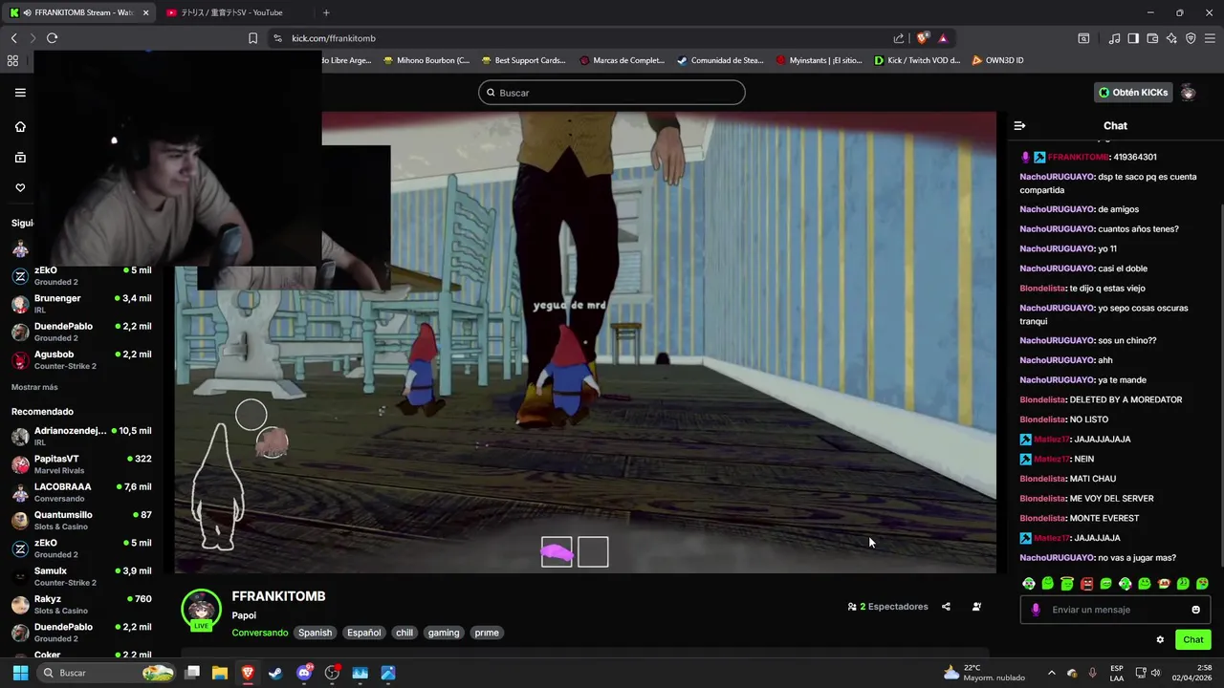Viewport: 1224px width, 688px height.
Task: Open the Kick sidebar hamburger menu
Action: click(x=20, y=93)
